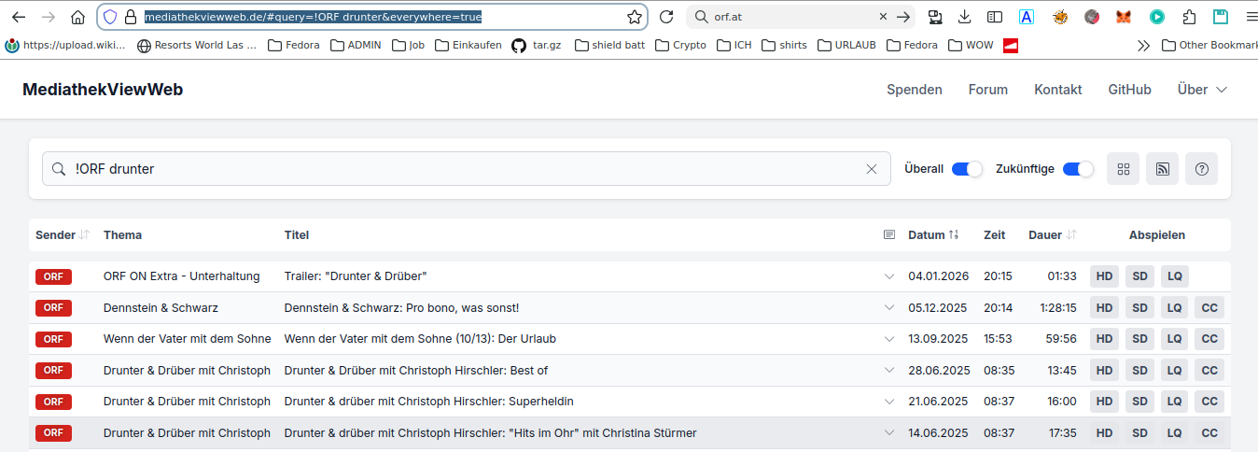
Task: Click the "!ORF drunter" search input field
Action: pyautogui.click(x=467, y=169)
